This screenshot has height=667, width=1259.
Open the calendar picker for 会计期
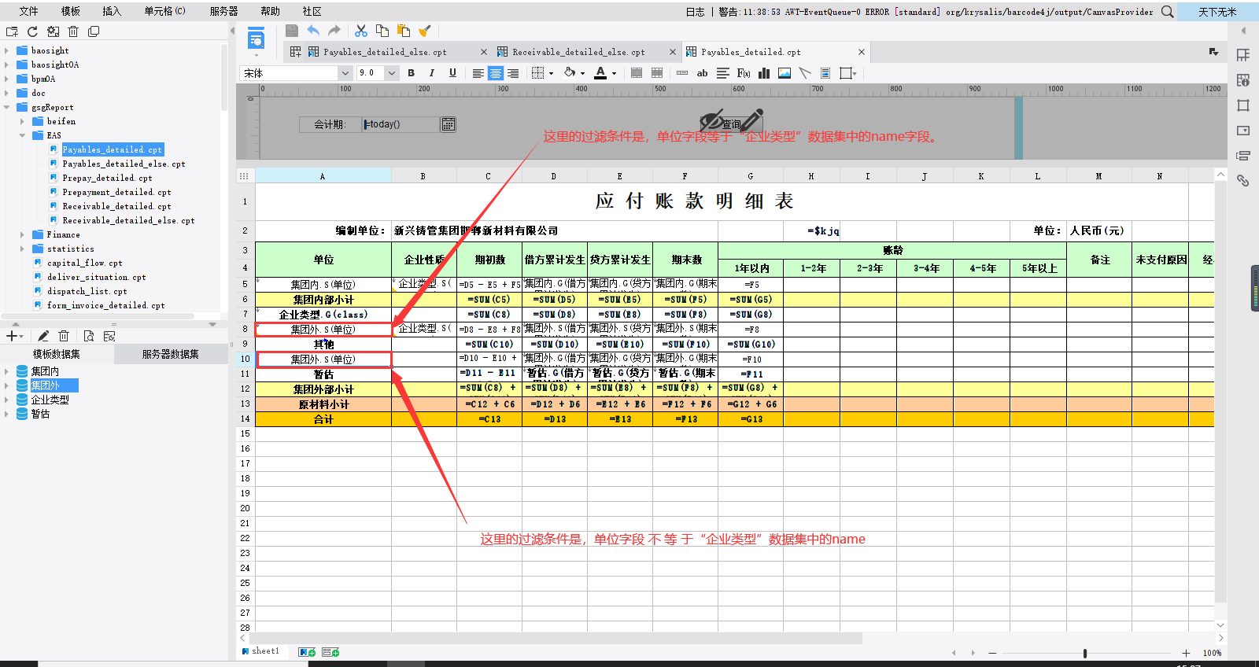click(448, 124)
